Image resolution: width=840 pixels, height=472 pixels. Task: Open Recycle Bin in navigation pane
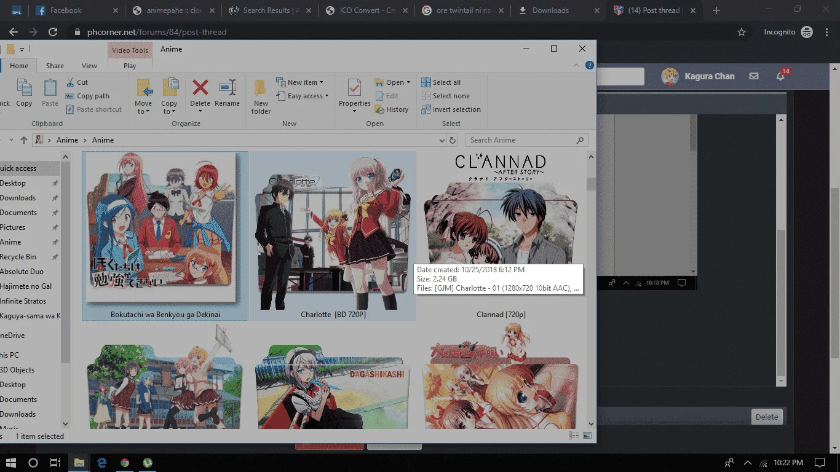click(18, 257)
